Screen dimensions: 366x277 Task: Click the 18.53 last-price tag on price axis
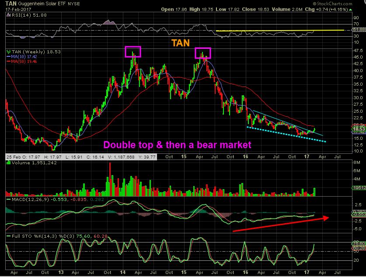(x=359, y=129)
